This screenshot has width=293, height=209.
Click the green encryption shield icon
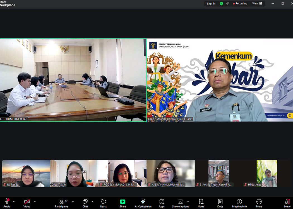(221, 4)
